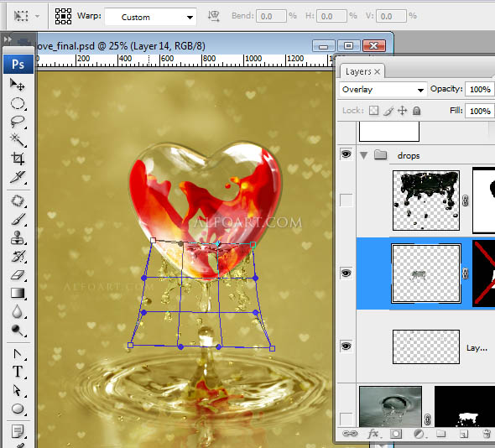Collapse the drops layer group

[363, 155]
